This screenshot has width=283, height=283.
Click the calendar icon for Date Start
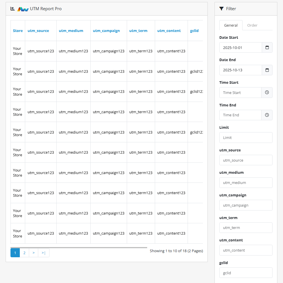tap(267, 48)
